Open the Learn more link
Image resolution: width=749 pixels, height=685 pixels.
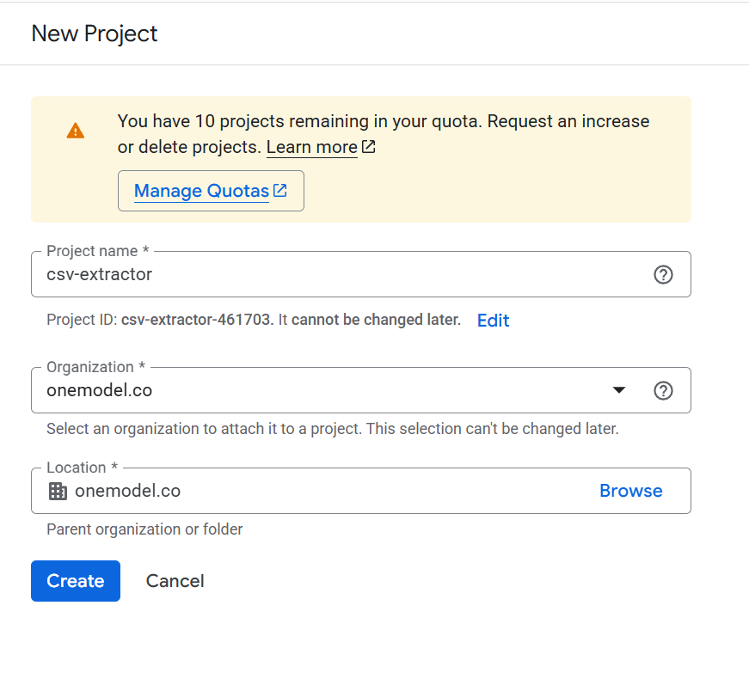[311, 148]
